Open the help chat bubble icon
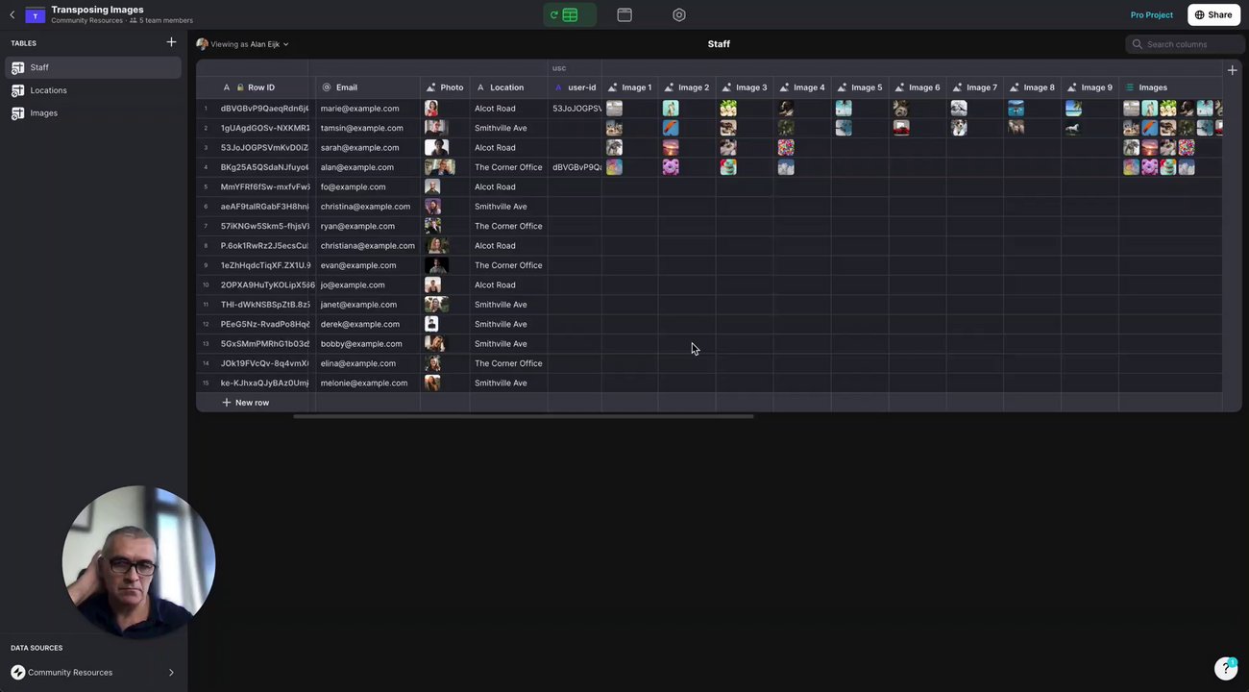The image size is (1249, 692). click(1226, 668)
